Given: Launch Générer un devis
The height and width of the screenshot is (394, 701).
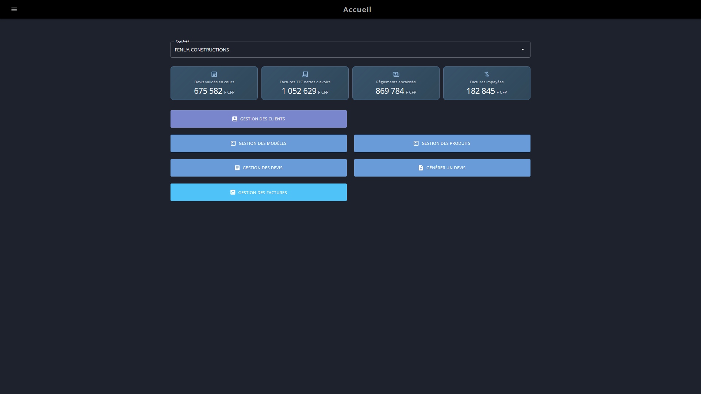Looking at the screenshot, I should click(442, 168).
